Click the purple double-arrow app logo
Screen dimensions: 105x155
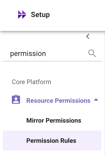tap(22, 14)
